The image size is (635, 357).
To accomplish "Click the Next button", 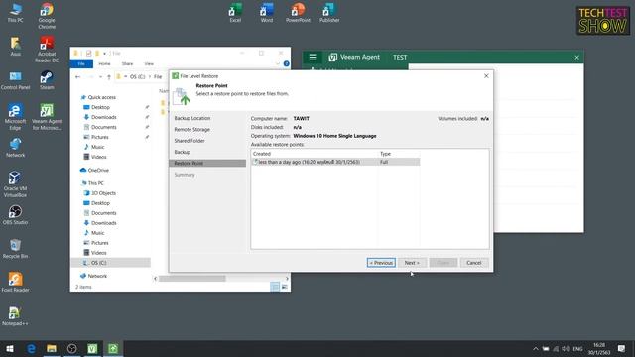I will tap(412, 263).
